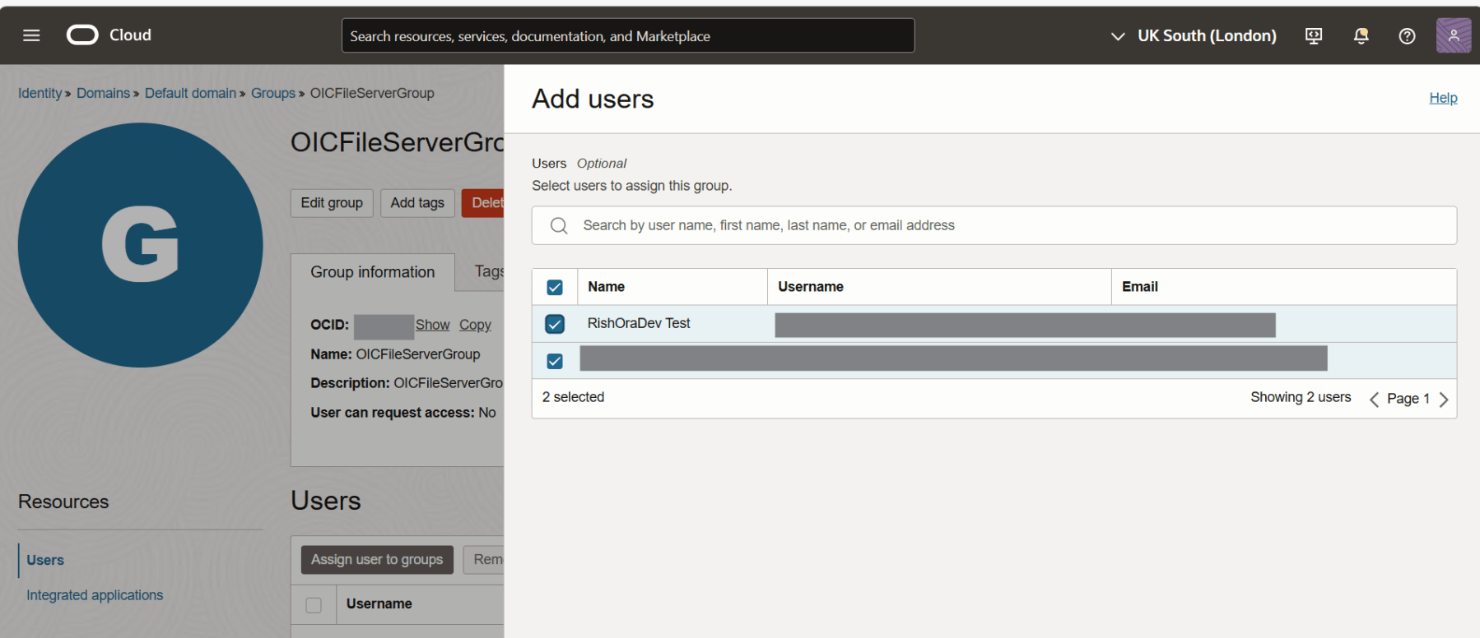Click the Help link in Add users
Screen dimensions: 1480x638
[1442, 98]
